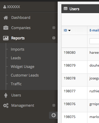Sort by the ID column header
99x123 pixels.
click(x=65, y=30)
